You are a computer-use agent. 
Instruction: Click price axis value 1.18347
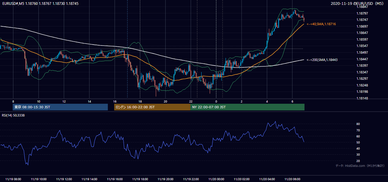363,72
